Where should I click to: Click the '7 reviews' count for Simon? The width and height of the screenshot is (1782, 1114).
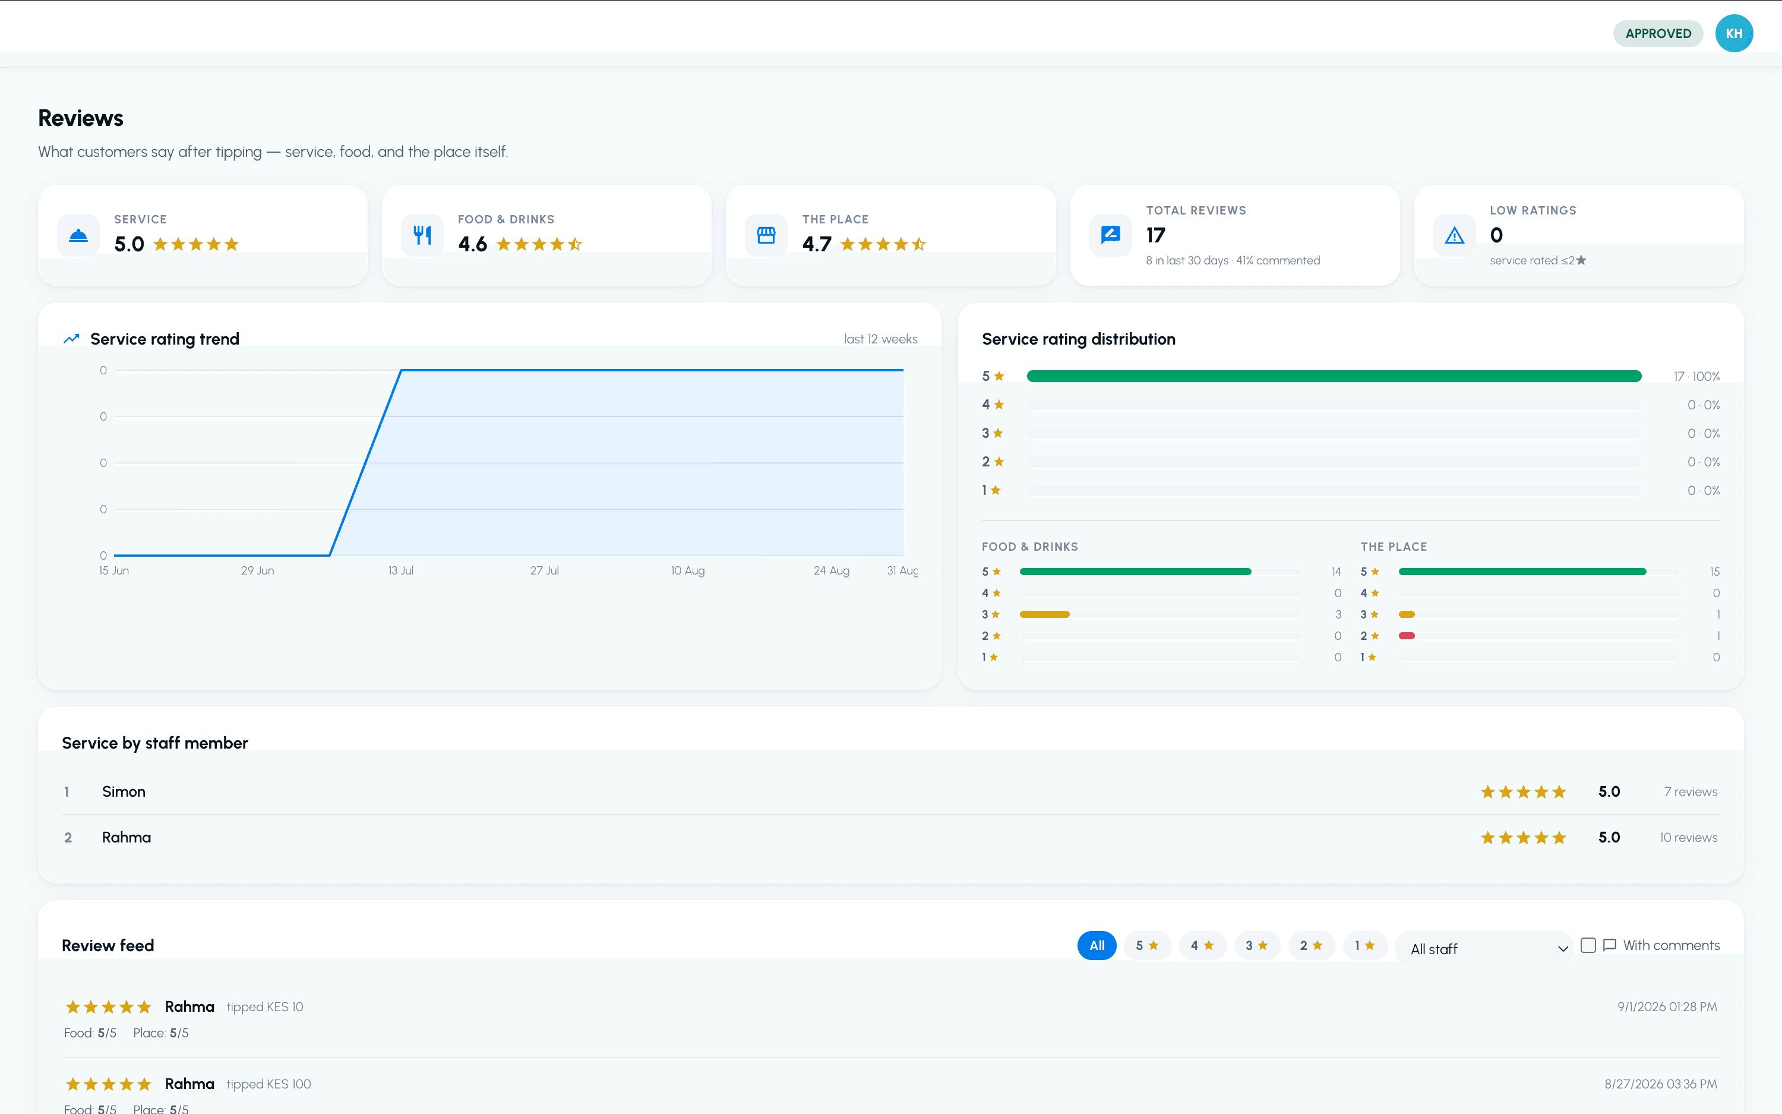point(1690,792)
